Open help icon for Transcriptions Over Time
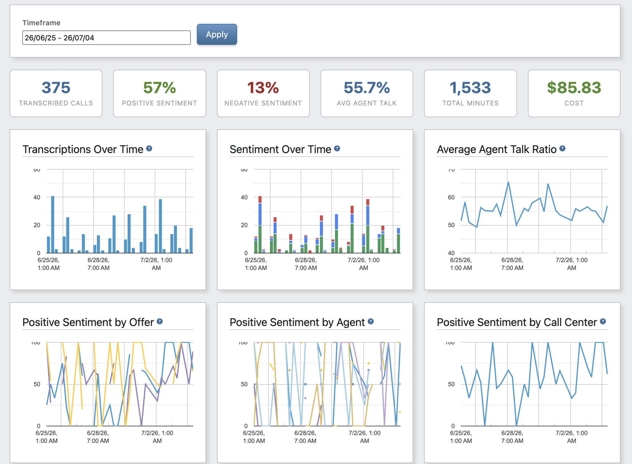Image resolution: width=632 pixels, height=464 pixels. tap(149, 148)
